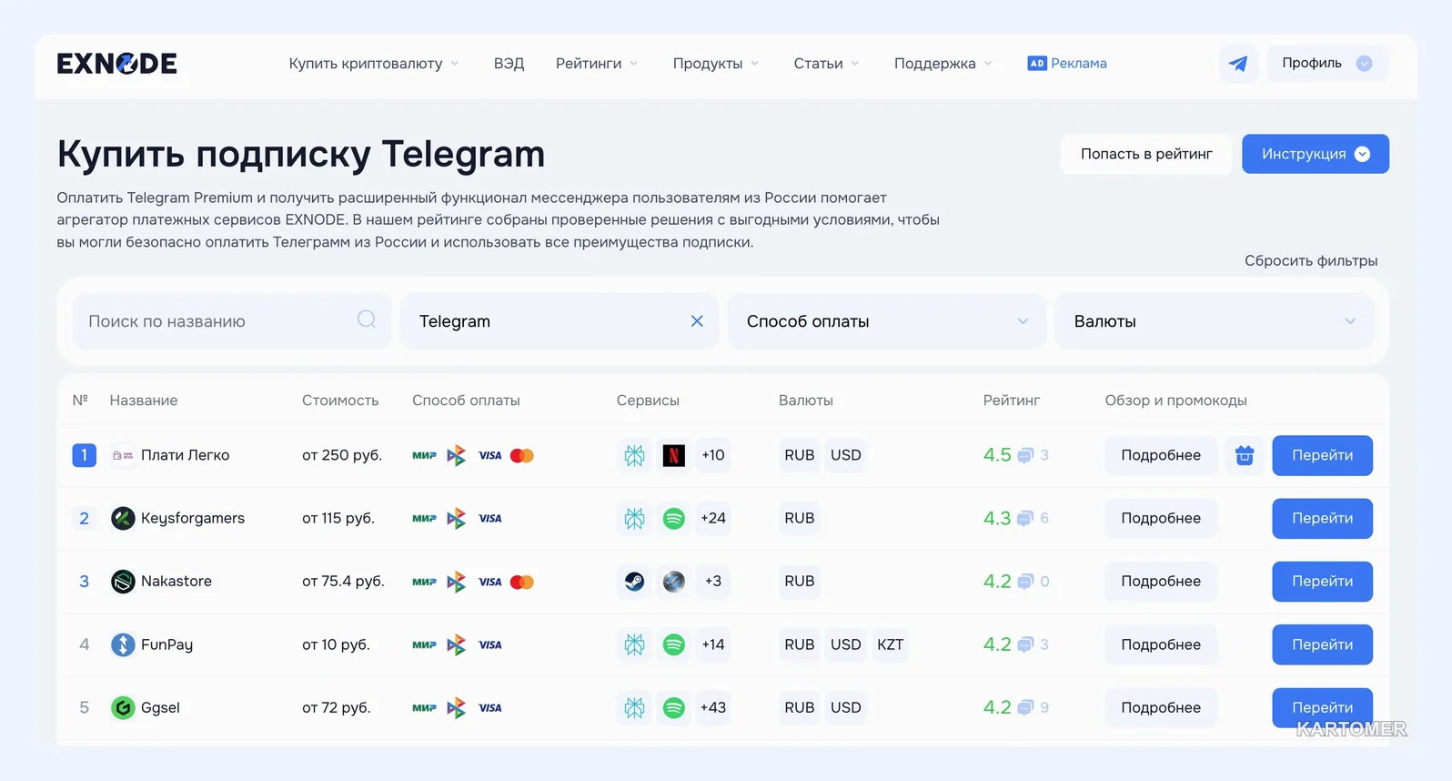Click the Ggsel logo icon

[x=123, y=707]
